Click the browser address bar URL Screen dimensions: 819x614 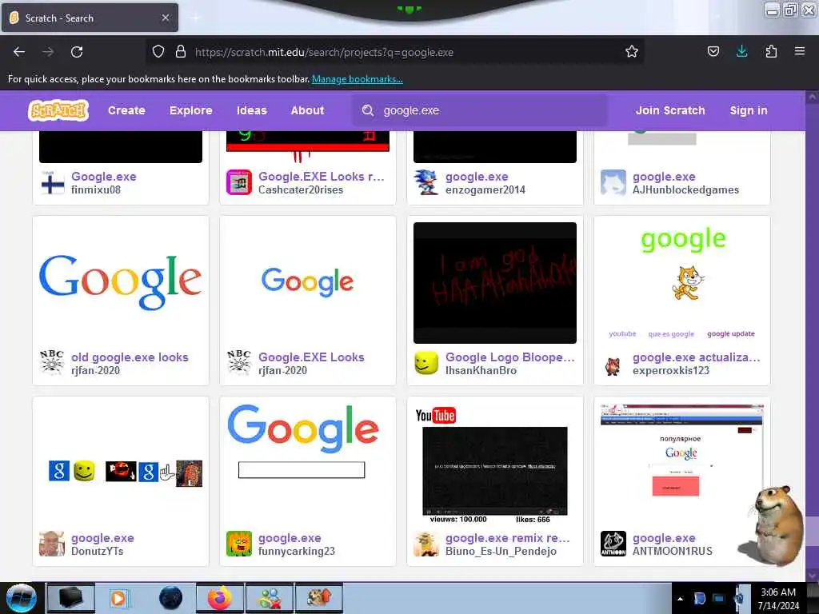coord(324,52)
